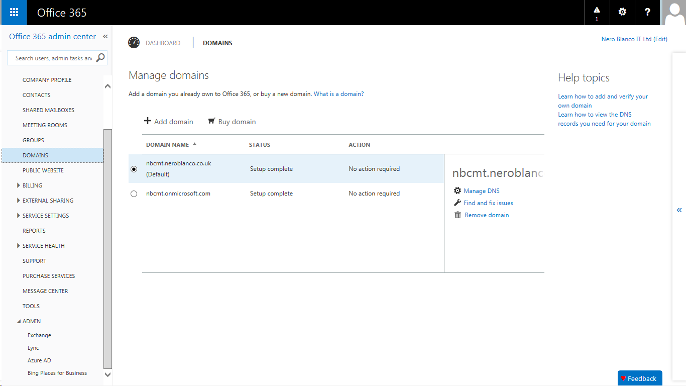
Task: Open SUPPORT in the sidebar
Action: (x=34, y=261)
